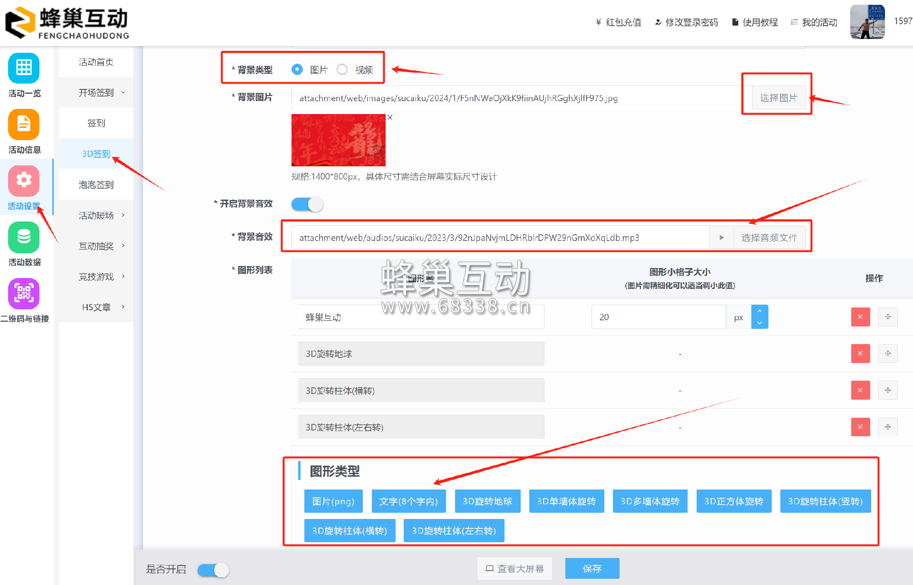The width and height of the screenshot is (913, 585).
Task: Click the 保存 button
Action: 592,568
